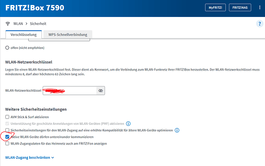
Task: Open the FRITZ!NAS button
Action: pos(240,8)
